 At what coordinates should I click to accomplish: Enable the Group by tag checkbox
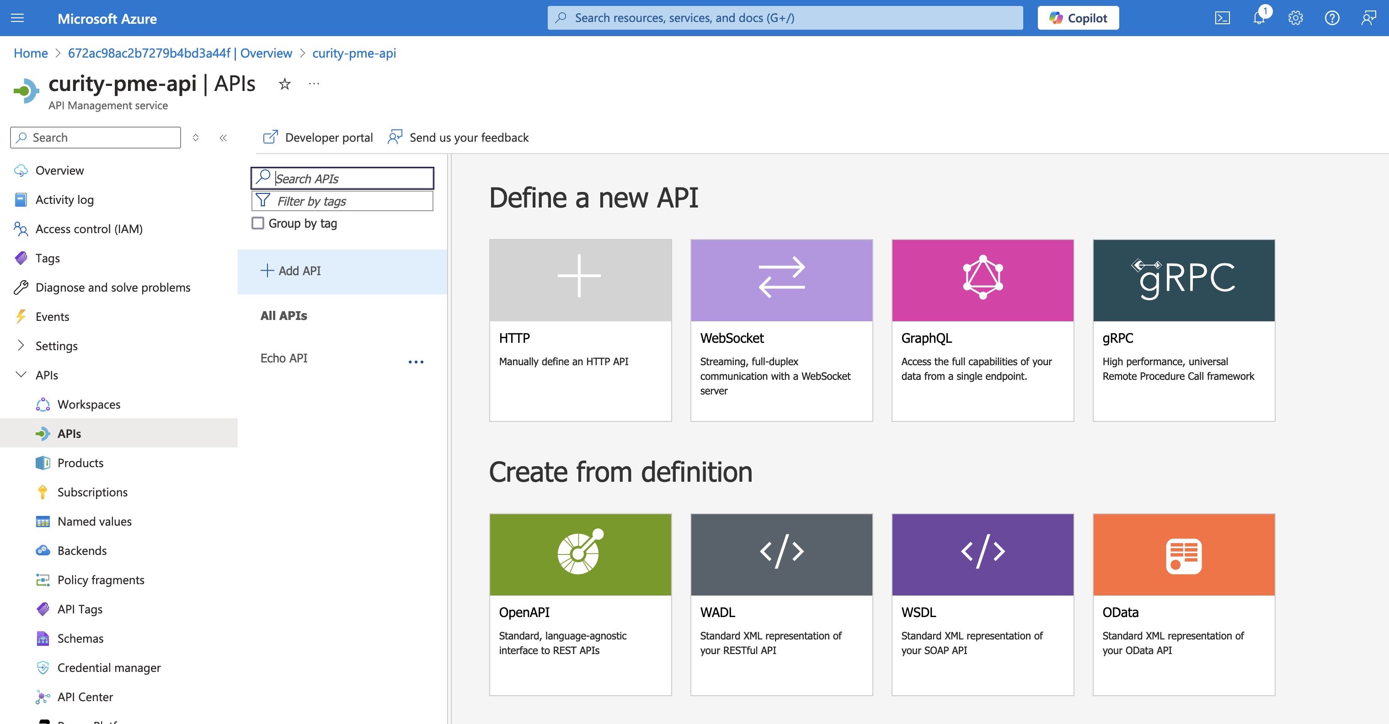pyautogui.click(x=257, y=222)
